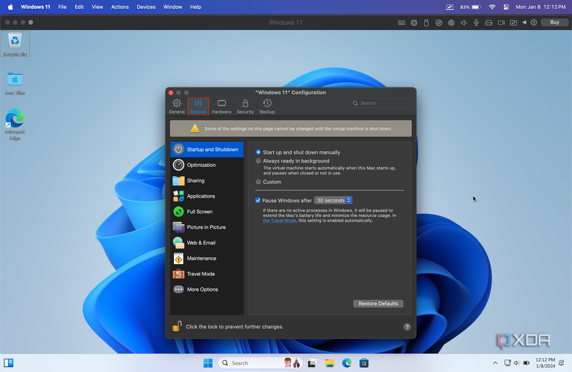Viewport: 572px width, 372px height.
Task: Collapse toolbar with the left arrow
Action: point(524,22)
